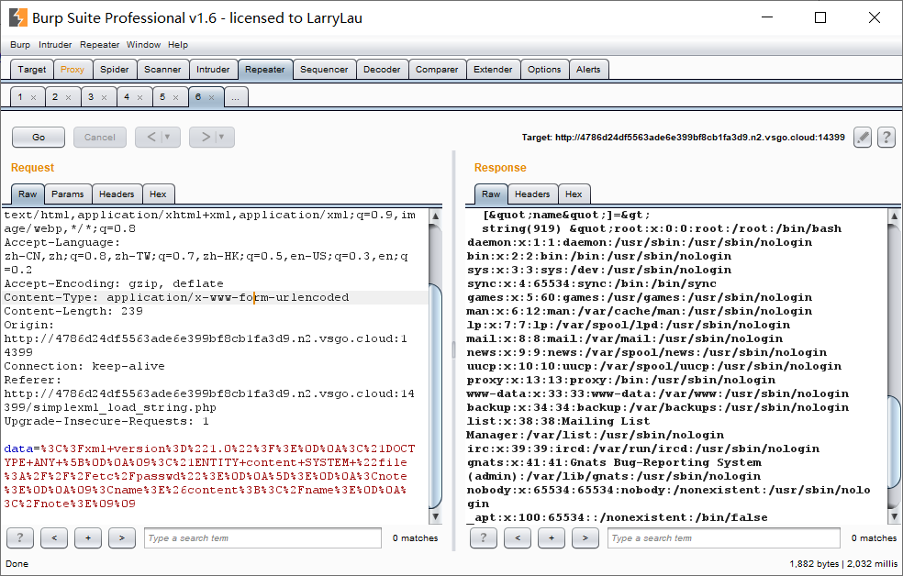The height and width of the screenshot is (576, 903).
Task: Click the Cancel button
Action: tap(100, 137)
